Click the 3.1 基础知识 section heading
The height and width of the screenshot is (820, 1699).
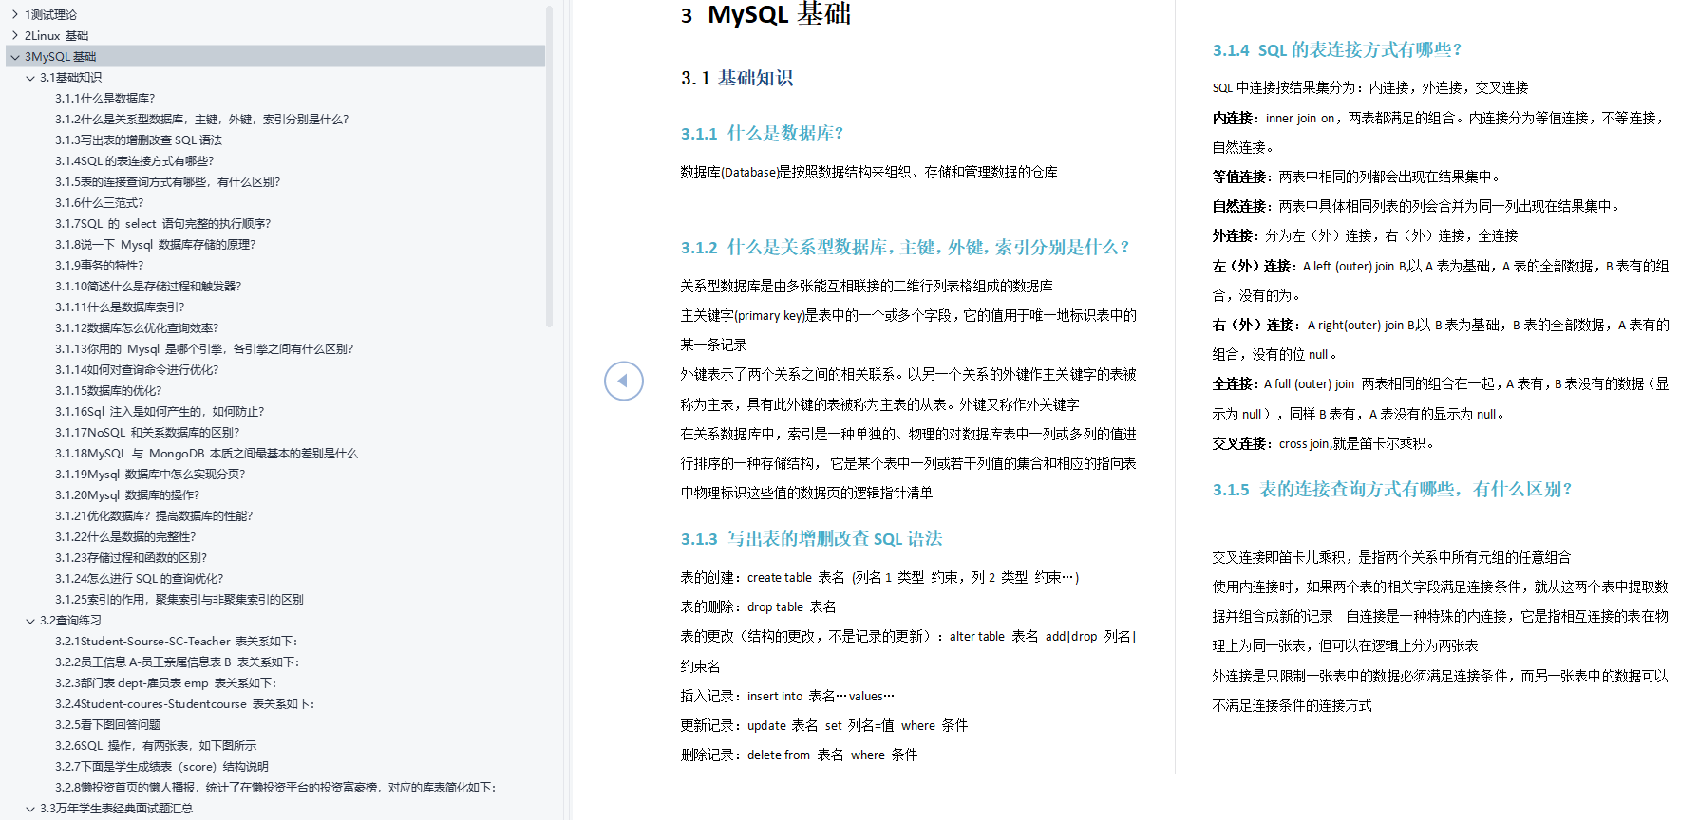737,78
